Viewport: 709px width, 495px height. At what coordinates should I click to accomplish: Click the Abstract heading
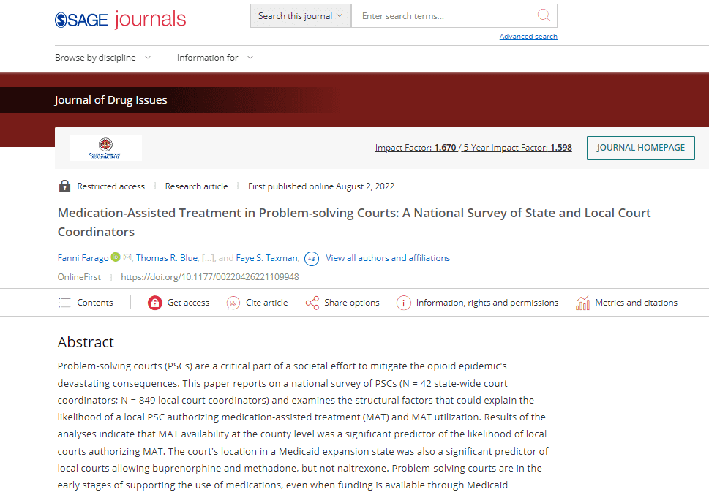coord(86,342)
